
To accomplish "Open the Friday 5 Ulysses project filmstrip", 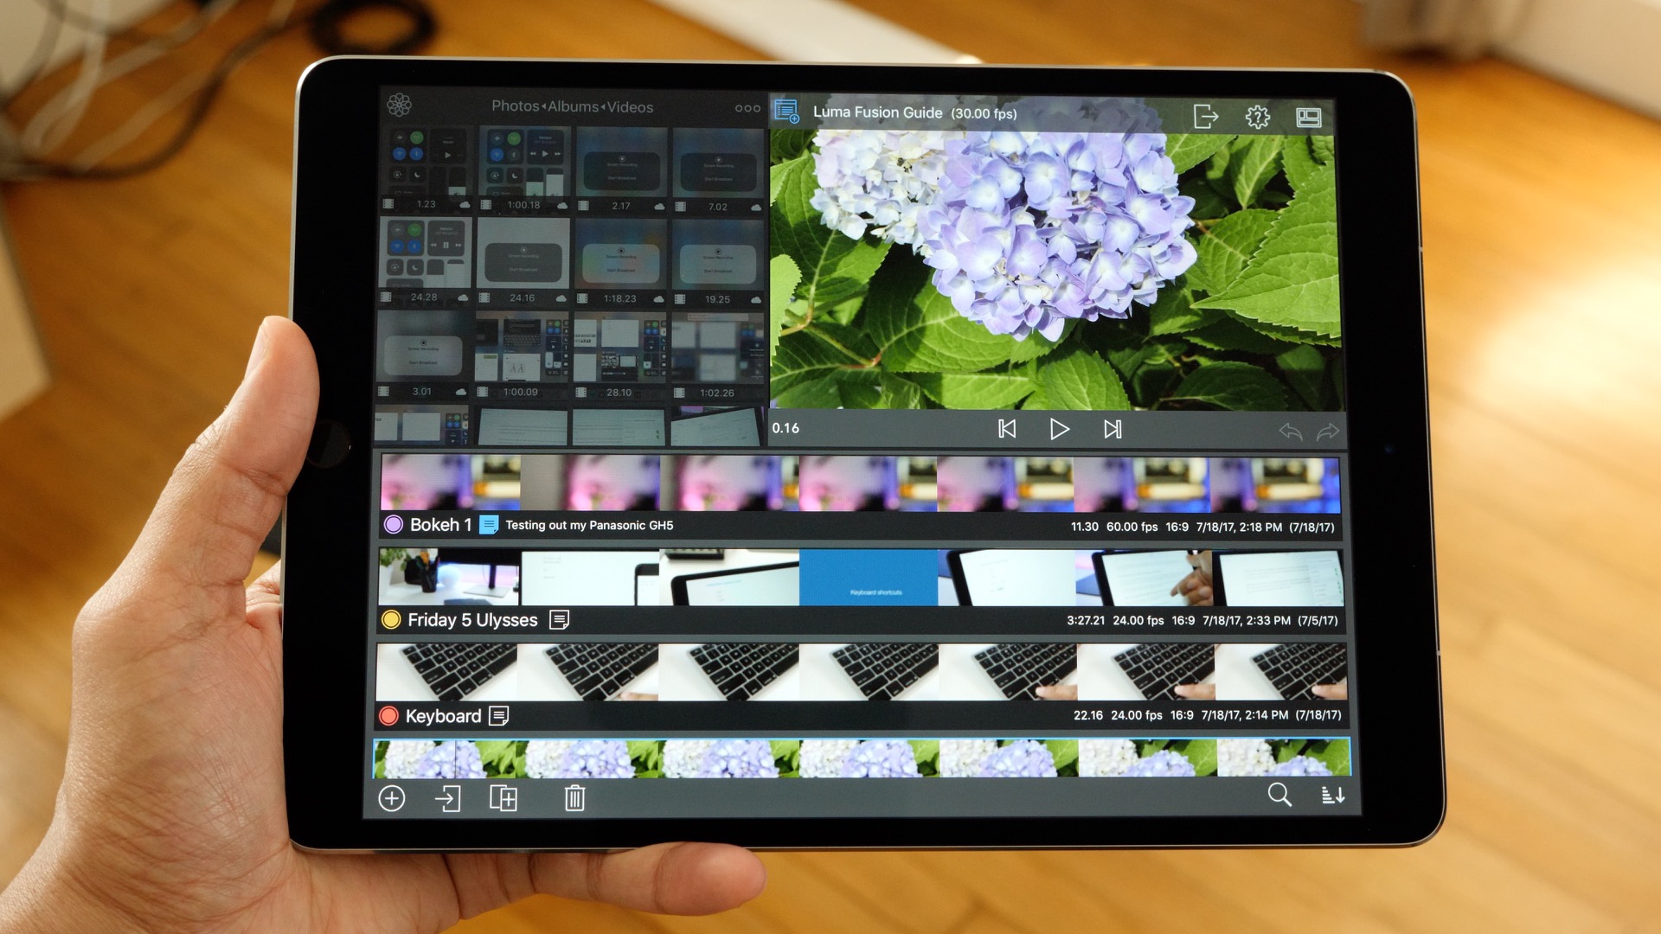I will [x=861, y=577].
